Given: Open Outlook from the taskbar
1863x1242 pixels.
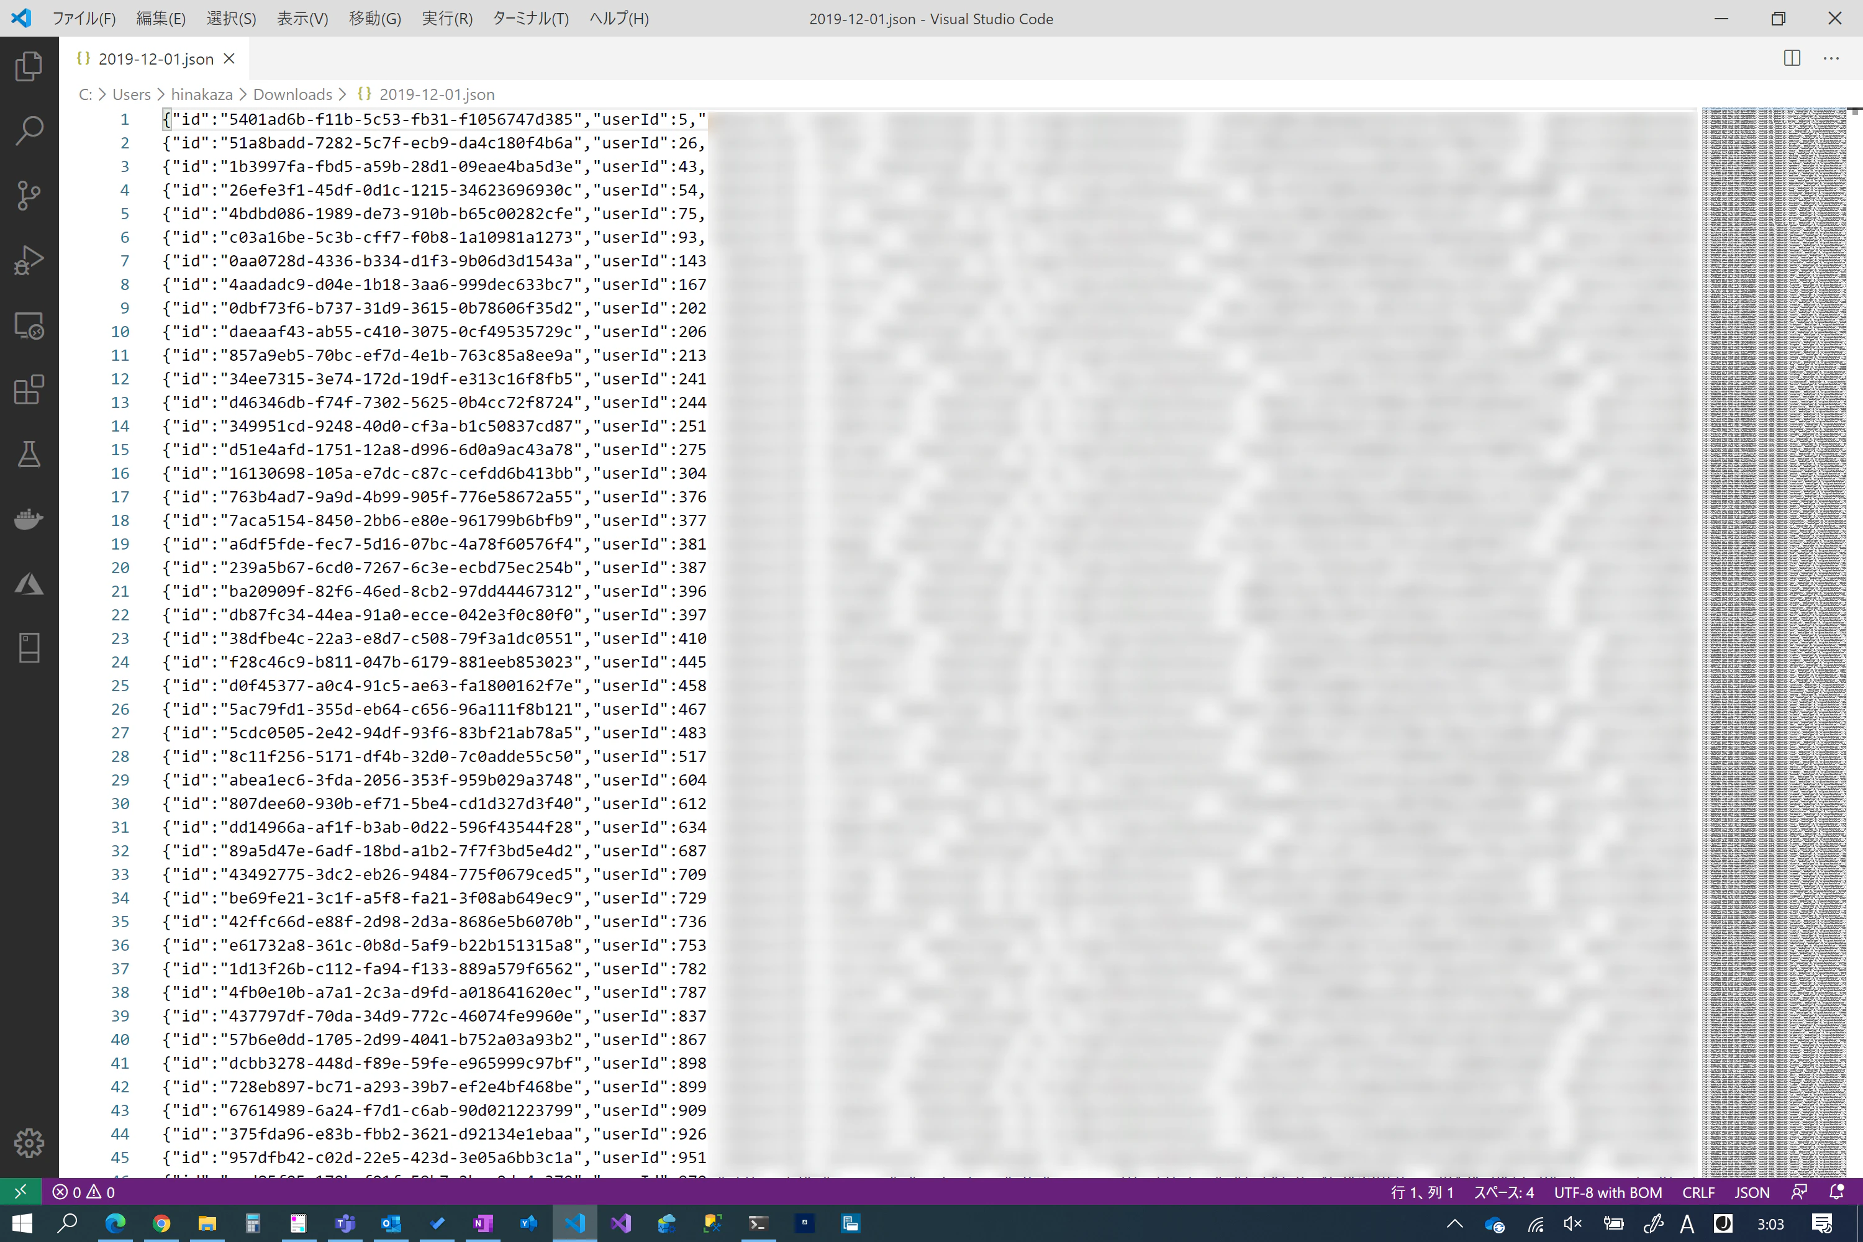Looking at the screenshot, I should (391, 1223).
